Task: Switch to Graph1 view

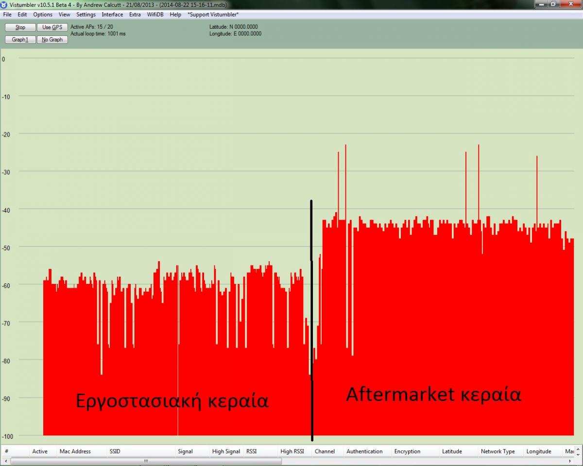Action: [20, 39]
